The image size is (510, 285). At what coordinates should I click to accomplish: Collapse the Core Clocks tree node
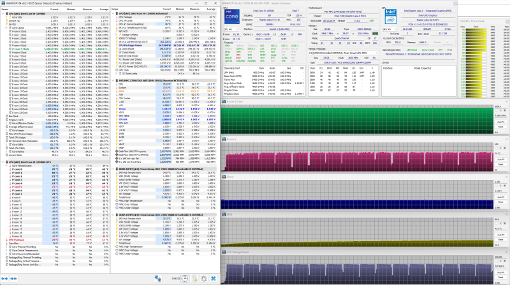tap(6, 28)
